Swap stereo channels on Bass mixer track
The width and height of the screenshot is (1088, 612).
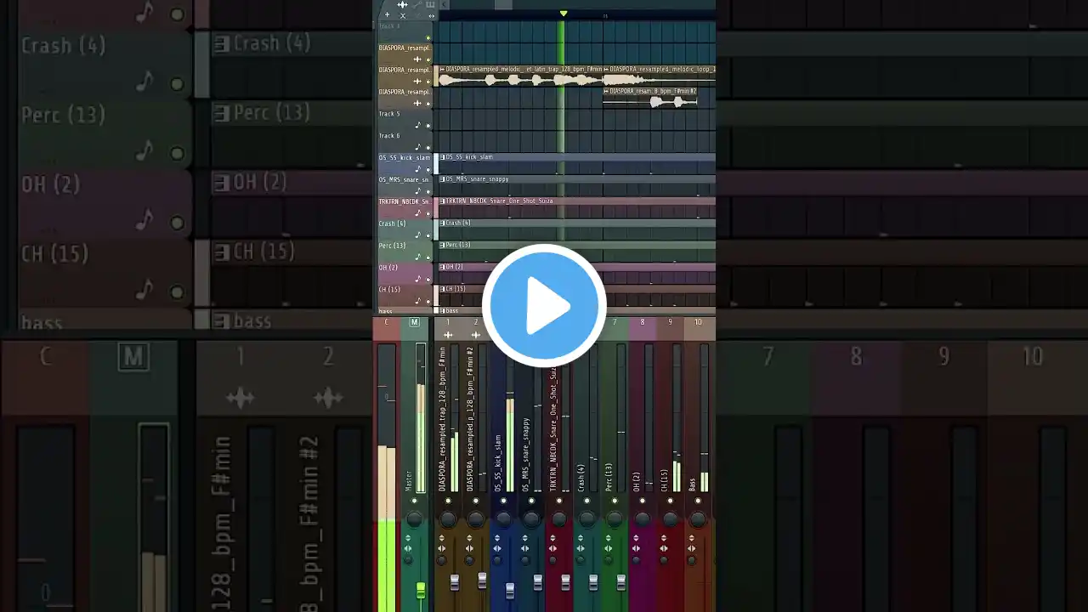(x=691, y=549)
